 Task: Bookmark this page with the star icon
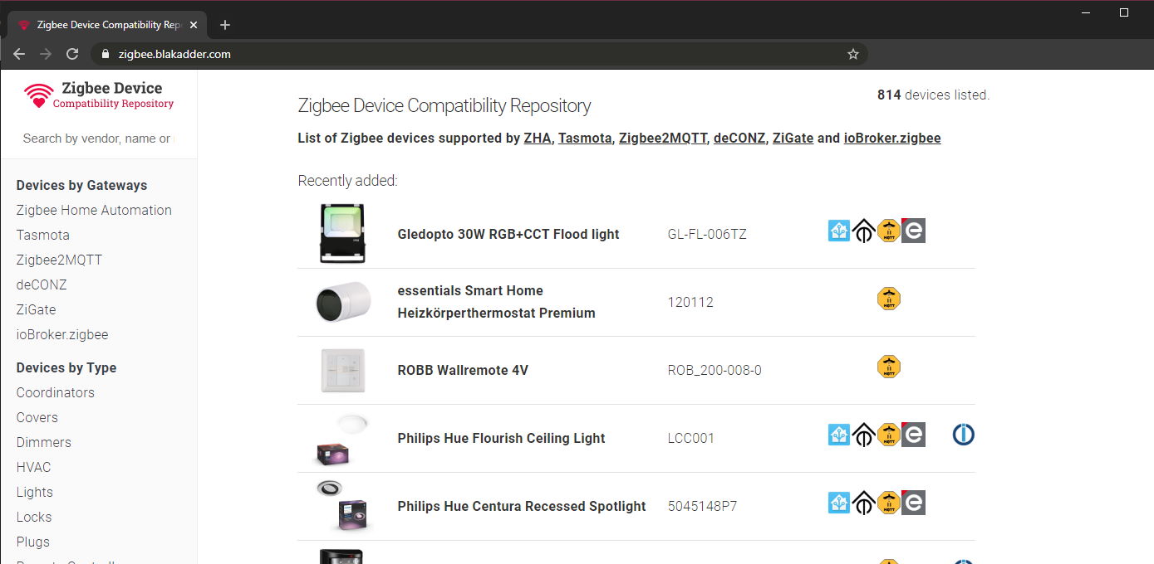852,54
